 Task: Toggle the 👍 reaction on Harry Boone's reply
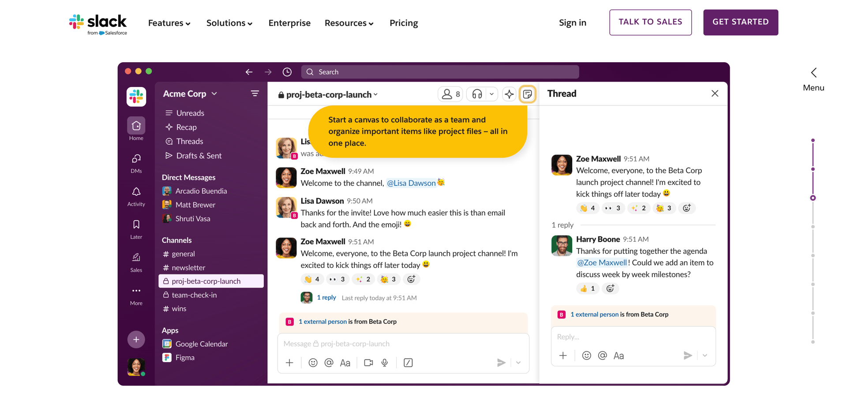click(587, 289)
